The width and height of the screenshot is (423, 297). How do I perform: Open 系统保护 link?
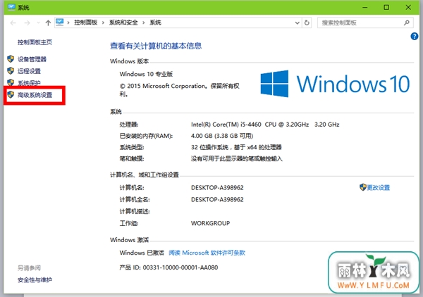coord(29,83)
